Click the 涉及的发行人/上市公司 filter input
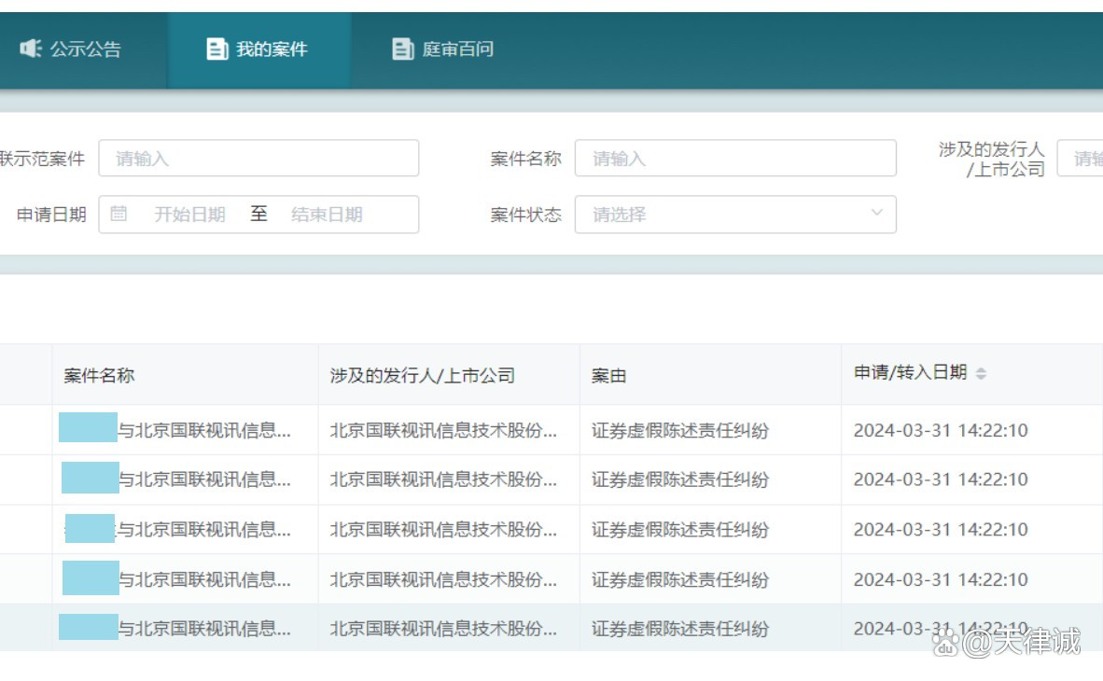The height and width of the screenshot is (681, 1103). (1082, 159)
